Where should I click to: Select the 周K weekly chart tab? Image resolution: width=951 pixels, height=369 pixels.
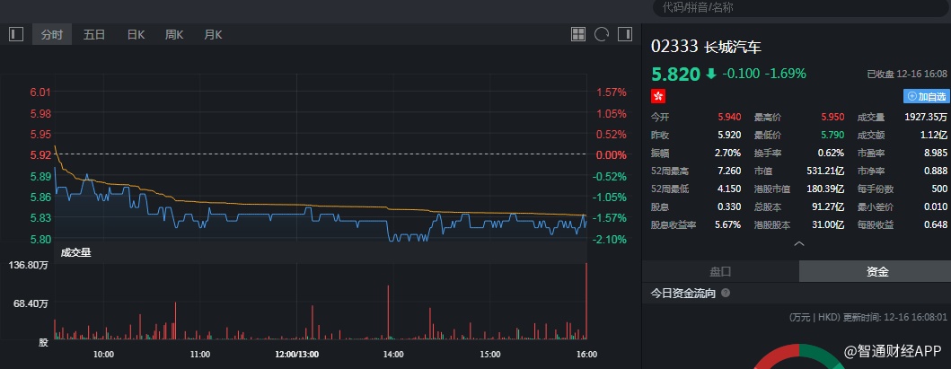174,34
